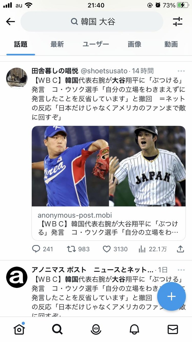Viewport: 192px width, 342px height.
Task: Like the post with 3130 likes
Action: pyautogui.click(x=107, y=249)
